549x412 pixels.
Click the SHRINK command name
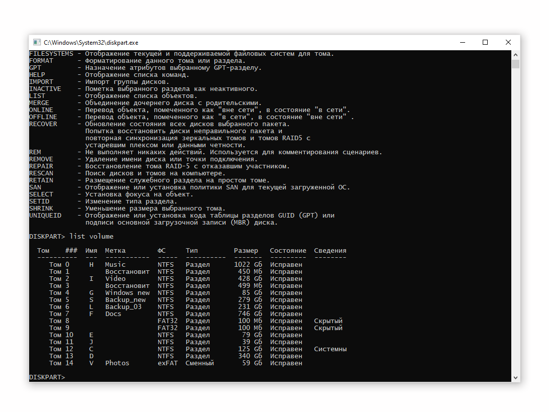41,209
